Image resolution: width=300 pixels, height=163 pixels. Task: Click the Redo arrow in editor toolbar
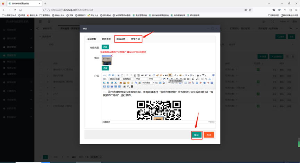coord(113,75)
